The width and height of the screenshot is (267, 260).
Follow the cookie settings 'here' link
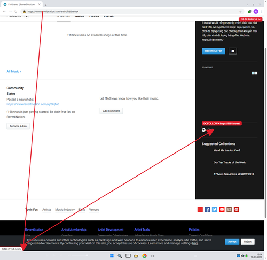coord(195,243)
